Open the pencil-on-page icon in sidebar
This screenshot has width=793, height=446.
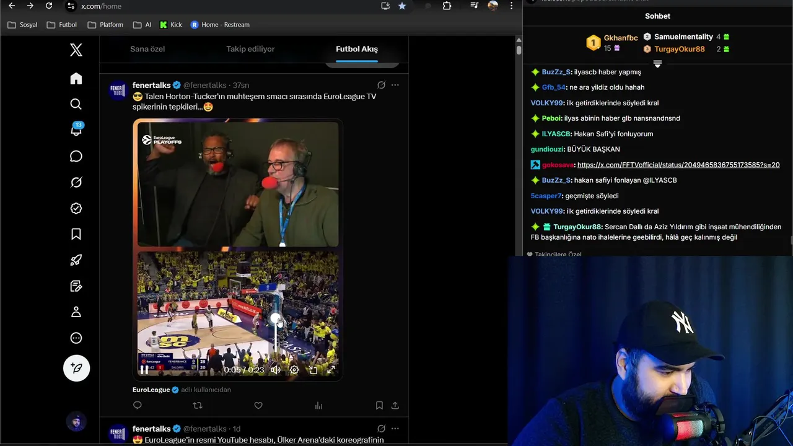(x=76, y=286)
